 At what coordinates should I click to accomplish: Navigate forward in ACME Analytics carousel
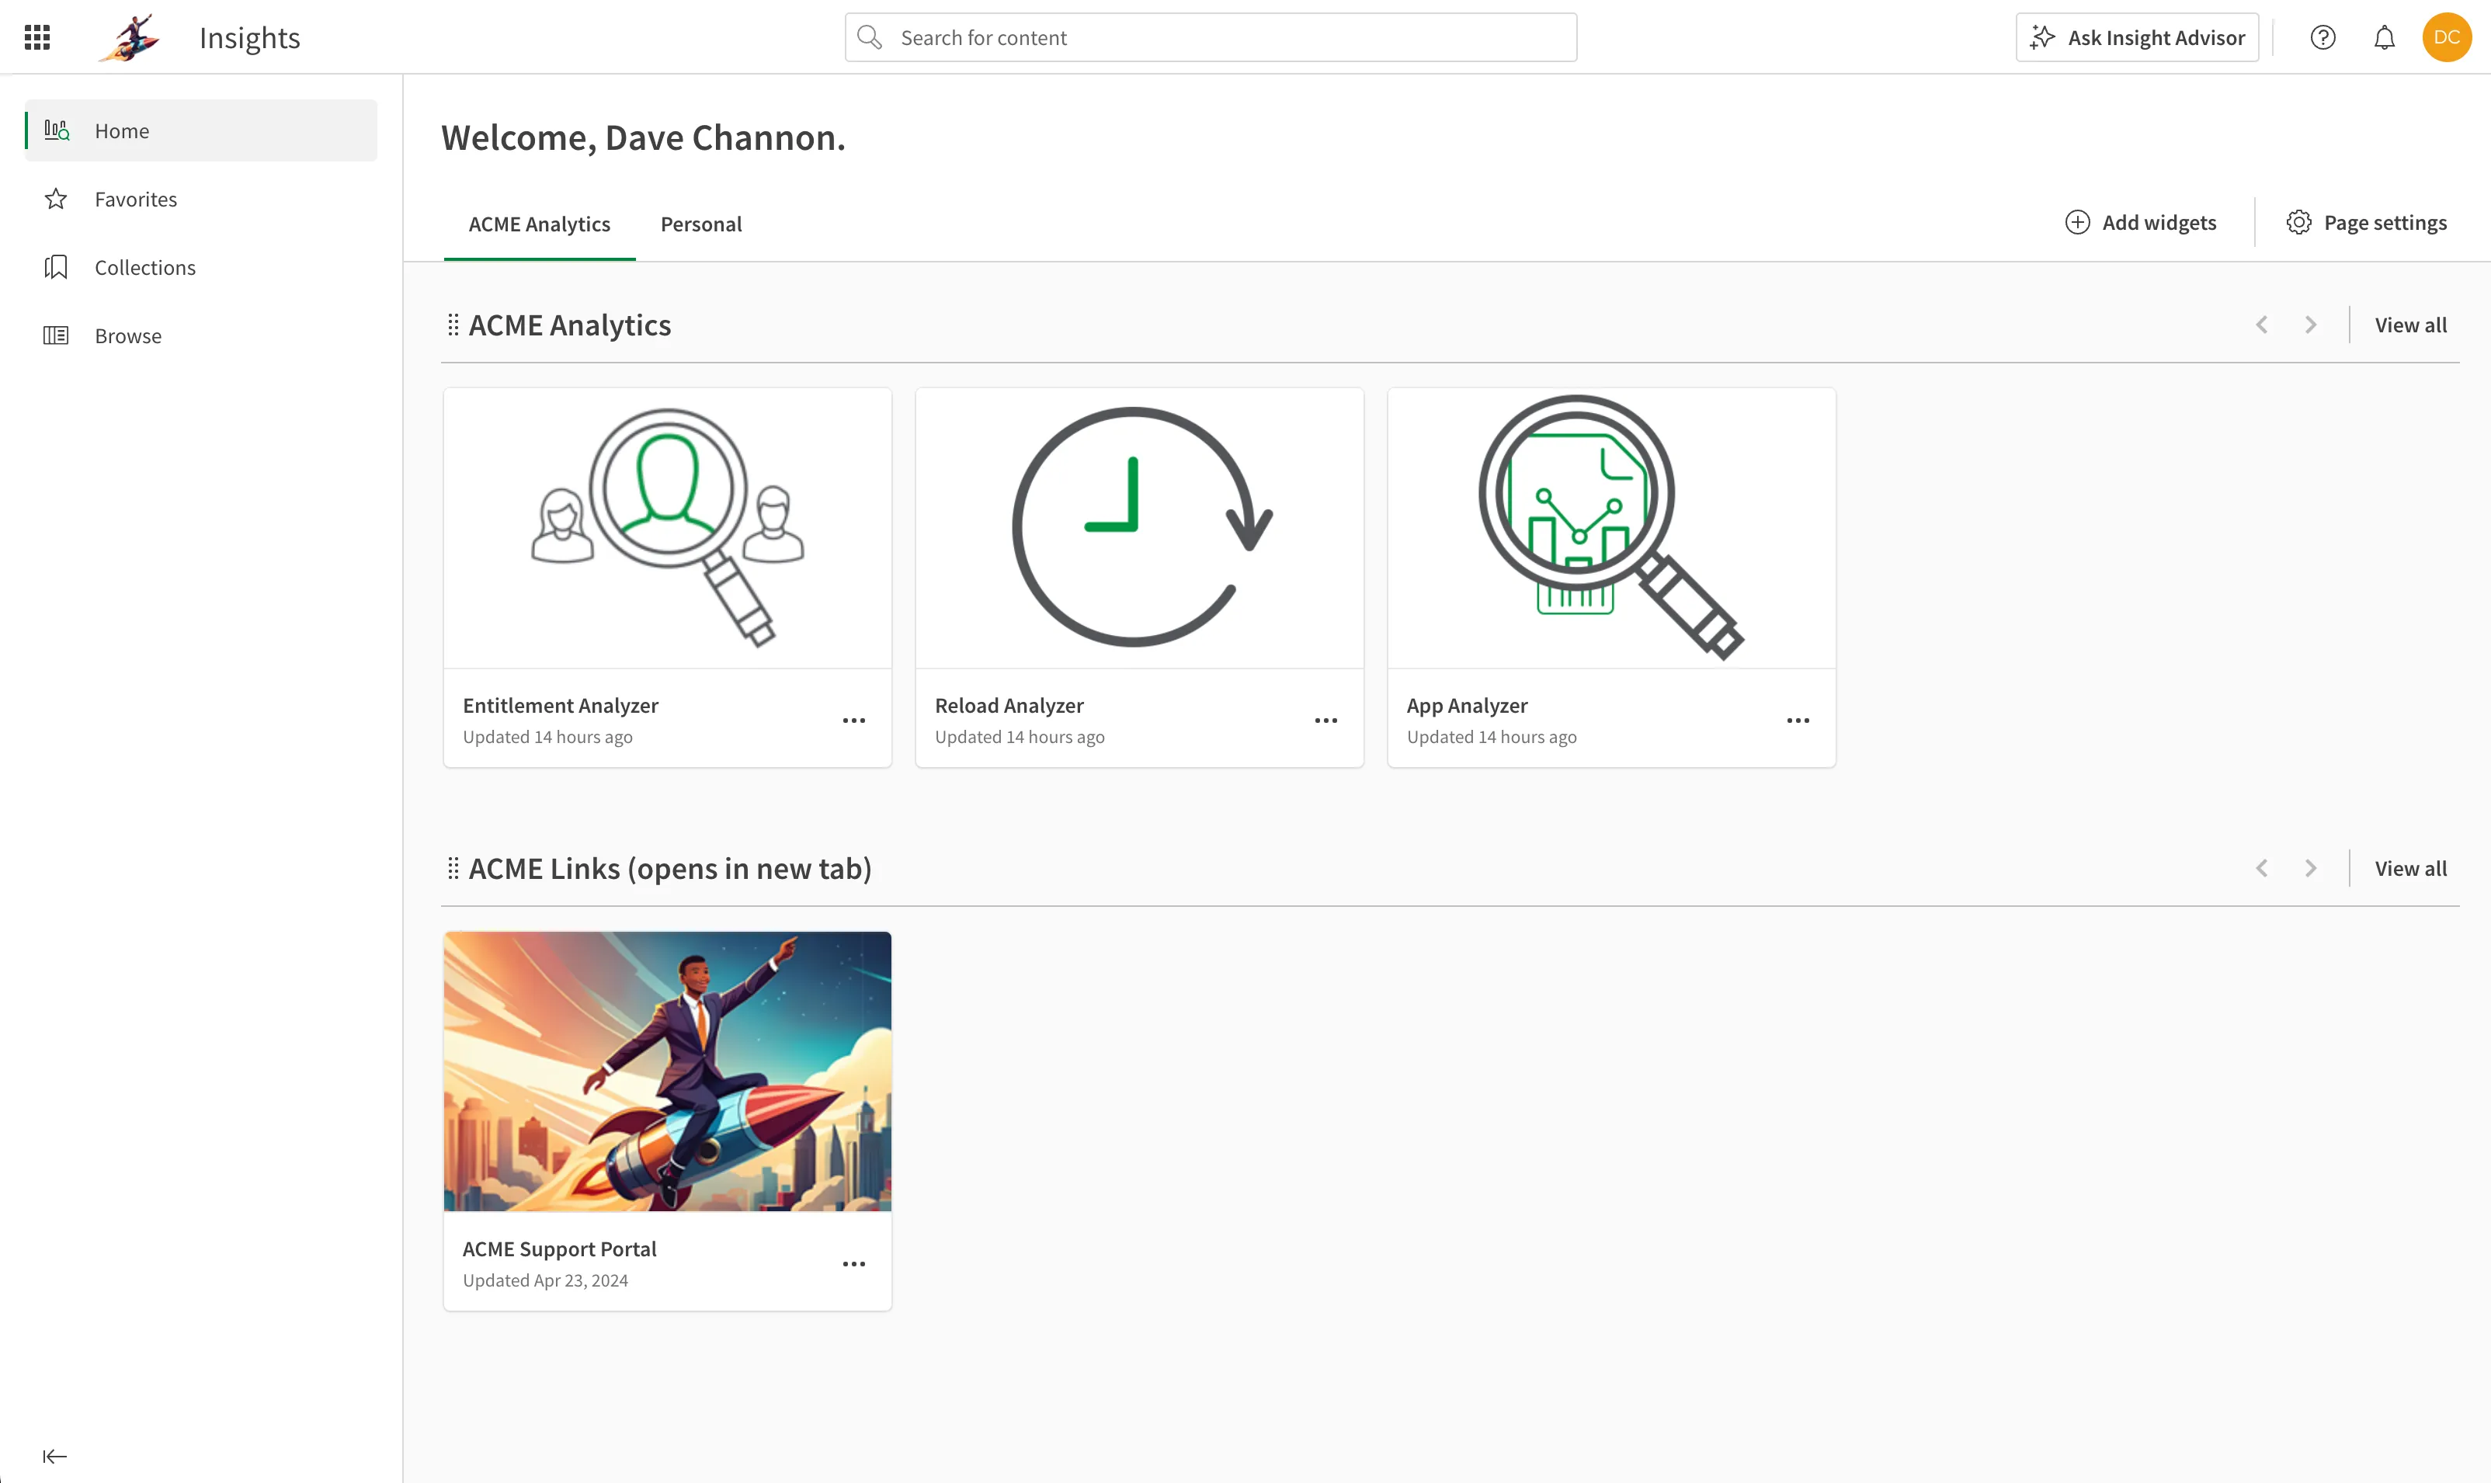pyautogui.click(x=2309, y=325)
